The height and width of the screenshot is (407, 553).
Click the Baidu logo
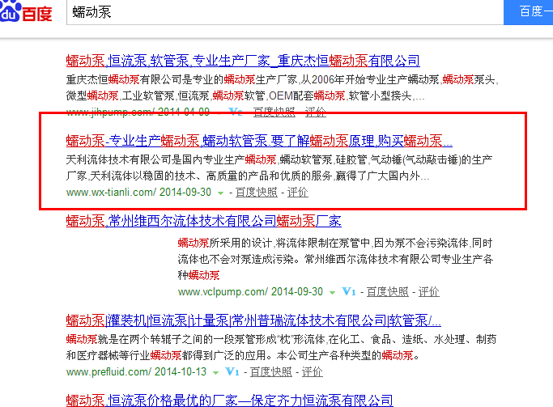[26, 11]
